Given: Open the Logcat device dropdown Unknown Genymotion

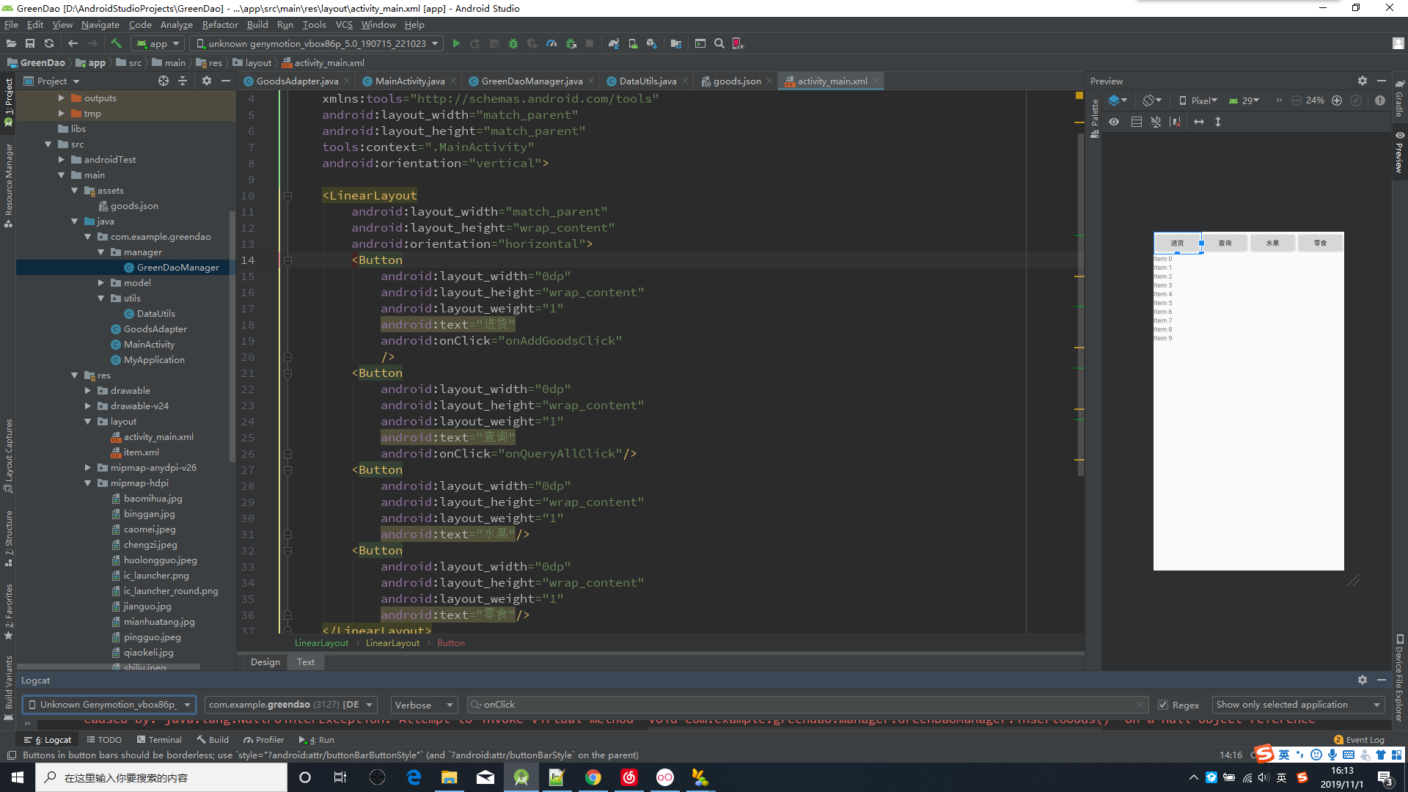Looking at the screenshot, I should pyautogui.click(x=109, y=705).
